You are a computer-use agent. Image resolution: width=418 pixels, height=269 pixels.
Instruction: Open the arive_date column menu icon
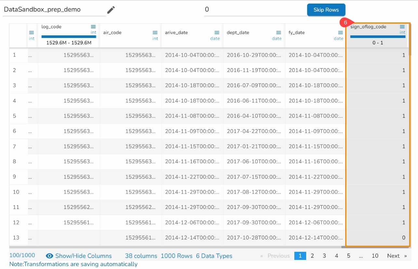click(x=217, y=32)
